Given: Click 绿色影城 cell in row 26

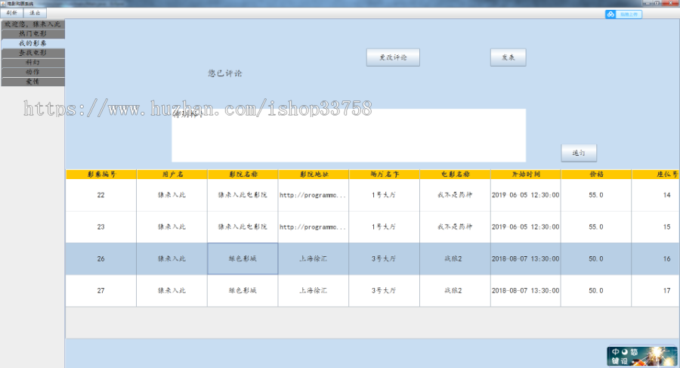Looking at the screenshot, I should pos(243,258).
